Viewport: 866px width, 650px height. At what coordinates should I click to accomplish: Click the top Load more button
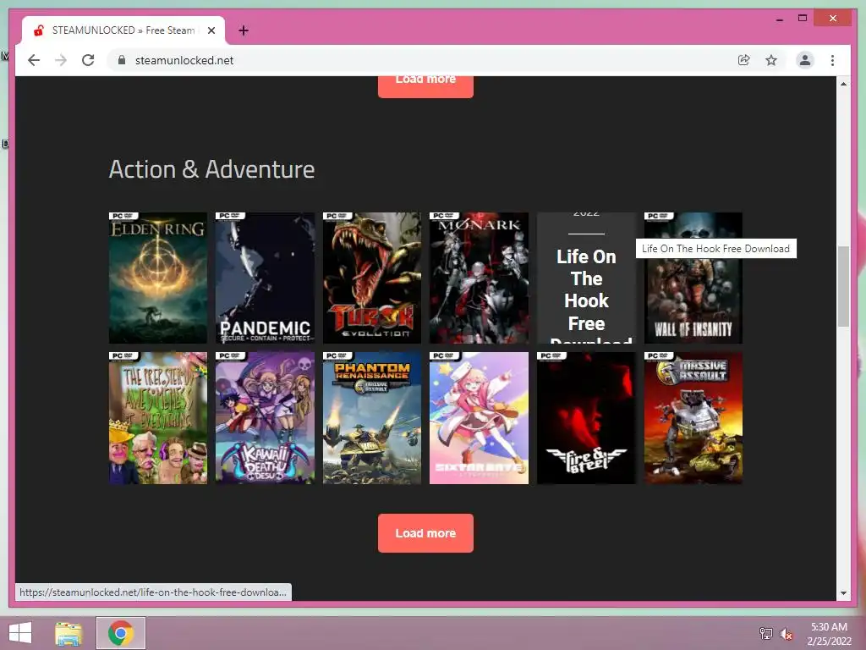coord(425,87)
